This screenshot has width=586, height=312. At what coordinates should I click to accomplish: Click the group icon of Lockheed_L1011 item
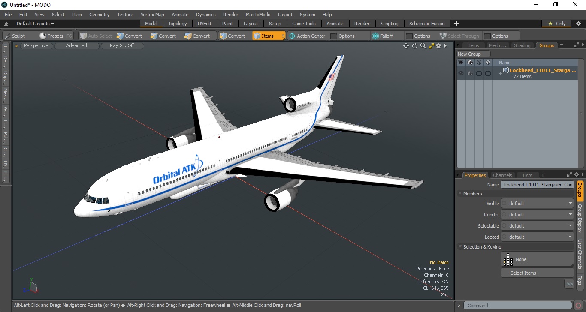(506, 70)
